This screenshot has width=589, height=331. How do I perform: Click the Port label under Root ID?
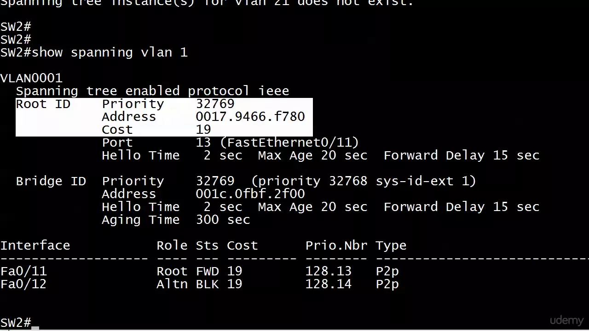(117, 143)
